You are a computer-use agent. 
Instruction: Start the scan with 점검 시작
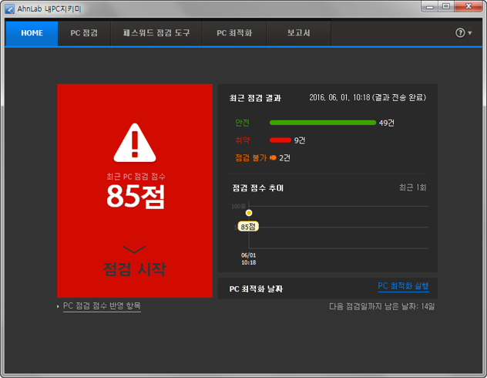tap(134, 269)
